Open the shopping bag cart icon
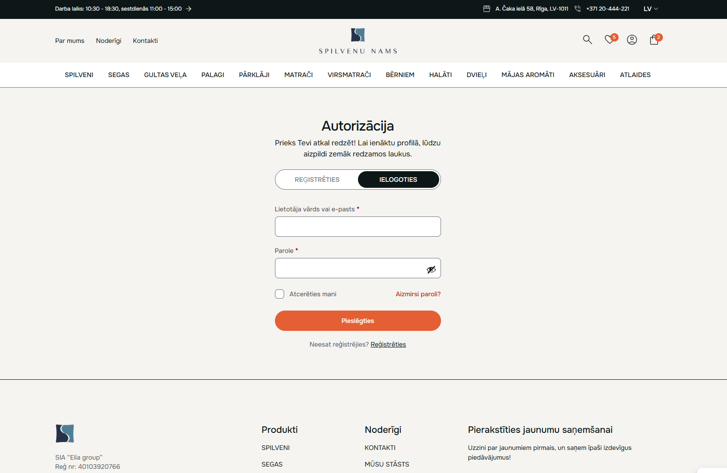The width and height of the screenshot is (727, 473). pyautogui.click(x=654, y=40)
